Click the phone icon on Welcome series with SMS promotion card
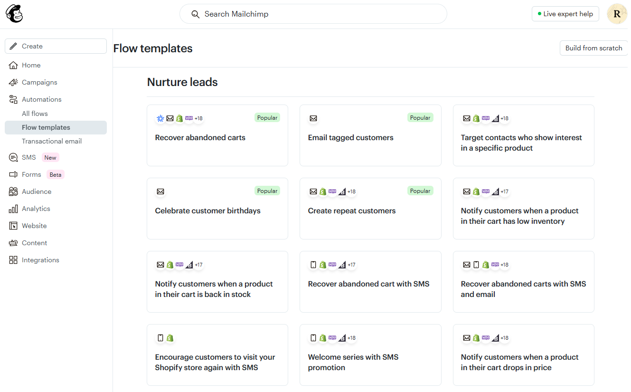The image size is (631, 392). coord(313,338)
